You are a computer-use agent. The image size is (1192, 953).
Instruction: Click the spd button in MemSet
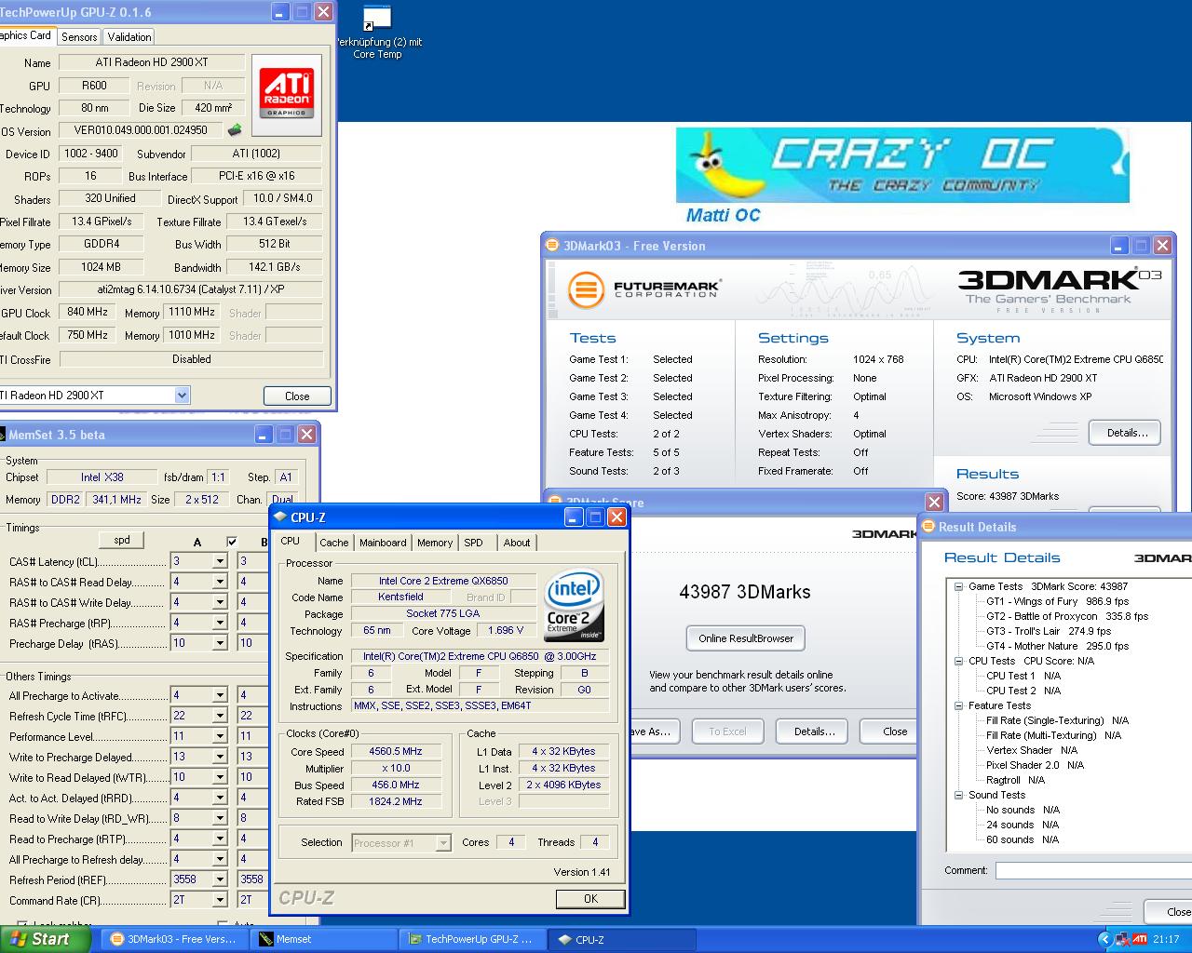[x=122, y=540]
